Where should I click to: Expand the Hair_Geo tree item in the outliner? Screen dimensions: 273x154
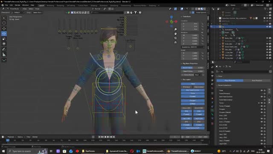[220, 50]
